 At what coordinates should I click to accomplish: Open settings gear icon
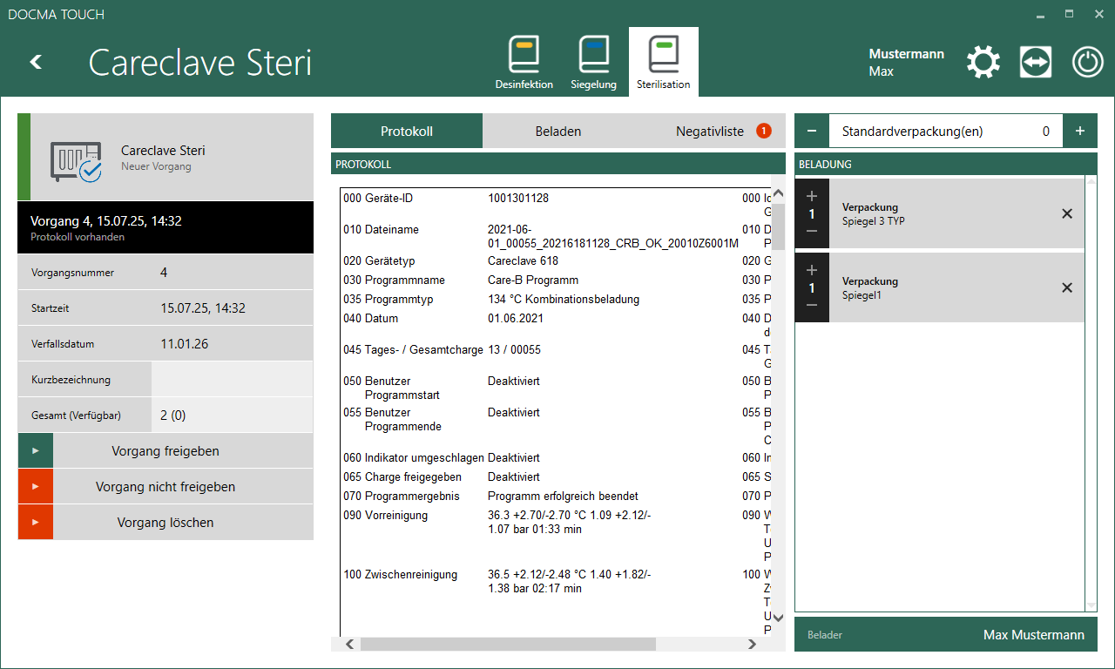pyautogui.click(x=983, y=63)
